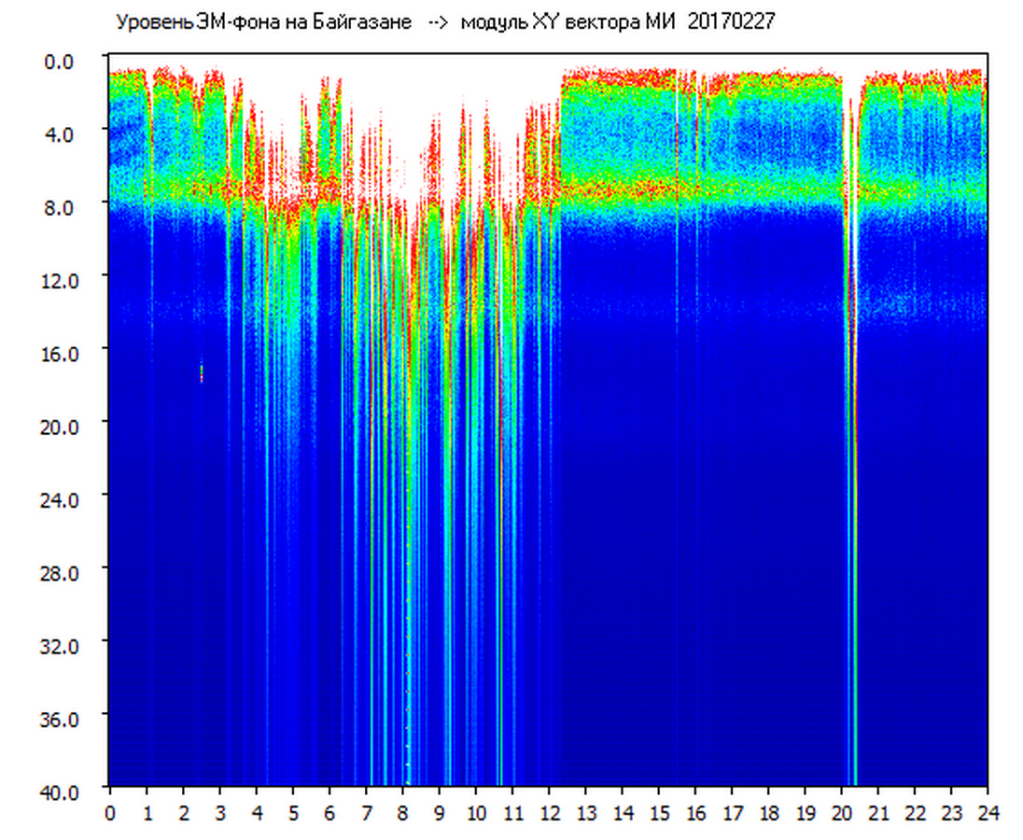The width and height of the screenshot is (1023, 840).
Task: Select the hour 16 tick label
Action: tap(695, 813)
